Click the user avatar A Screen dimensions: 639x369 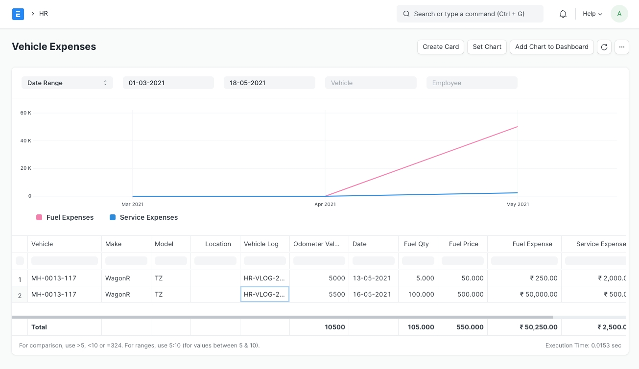coord(619,14)
